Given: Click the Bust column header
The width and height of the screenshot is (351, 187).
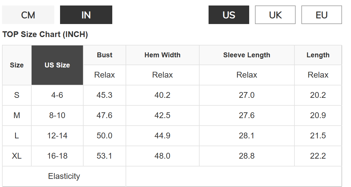Looking at the screenshot, I should 104,55.
